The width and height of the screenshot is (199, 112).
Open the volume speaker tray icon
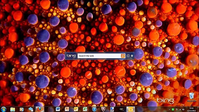pyautogui.click(x=183, y=109)
